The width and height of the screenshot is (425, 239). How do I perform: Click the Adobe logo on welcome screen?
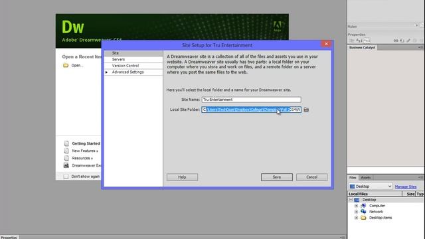pos(278,27)
